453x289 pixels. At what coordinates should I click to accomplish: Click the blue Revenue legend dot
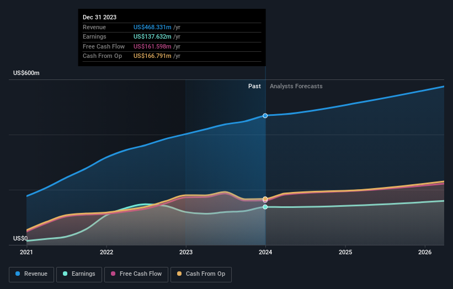(18, 274)
